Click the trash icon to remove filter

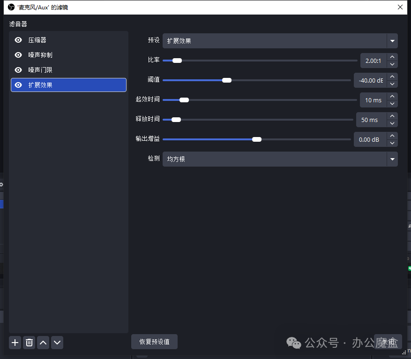29,343
